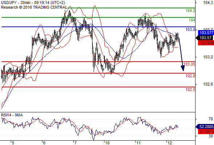This screenshot has width=214, height=145.
Task: Click the dark blue downward arrow head
Action: [x=183, y=68]
